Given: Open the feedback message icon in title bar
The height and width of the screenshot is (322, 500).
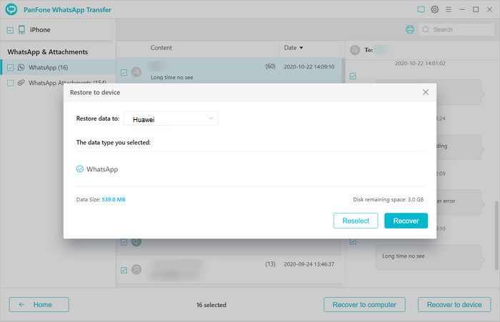Looking at the screenshot, I should pyautogui.click(x=421, y=9).
